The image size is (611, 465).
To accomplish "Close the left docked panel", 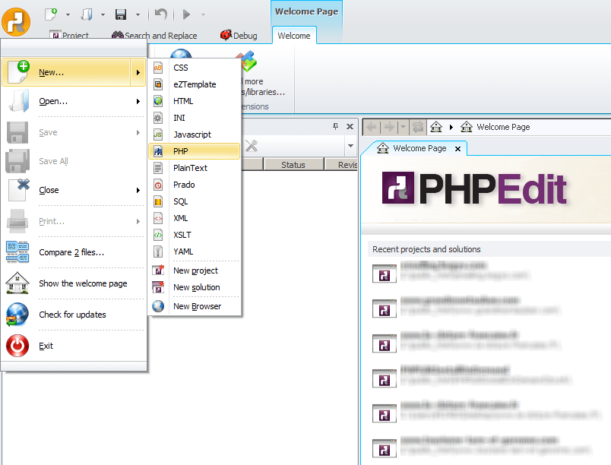I will tap(350, 126).
